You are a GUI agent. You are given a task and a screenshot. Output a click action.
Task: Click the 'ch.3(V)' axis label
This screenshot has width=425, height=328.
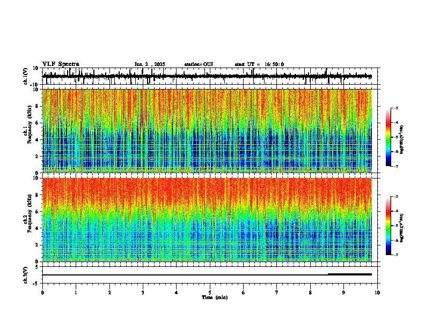pyautogui.click(x=26, y=275)
